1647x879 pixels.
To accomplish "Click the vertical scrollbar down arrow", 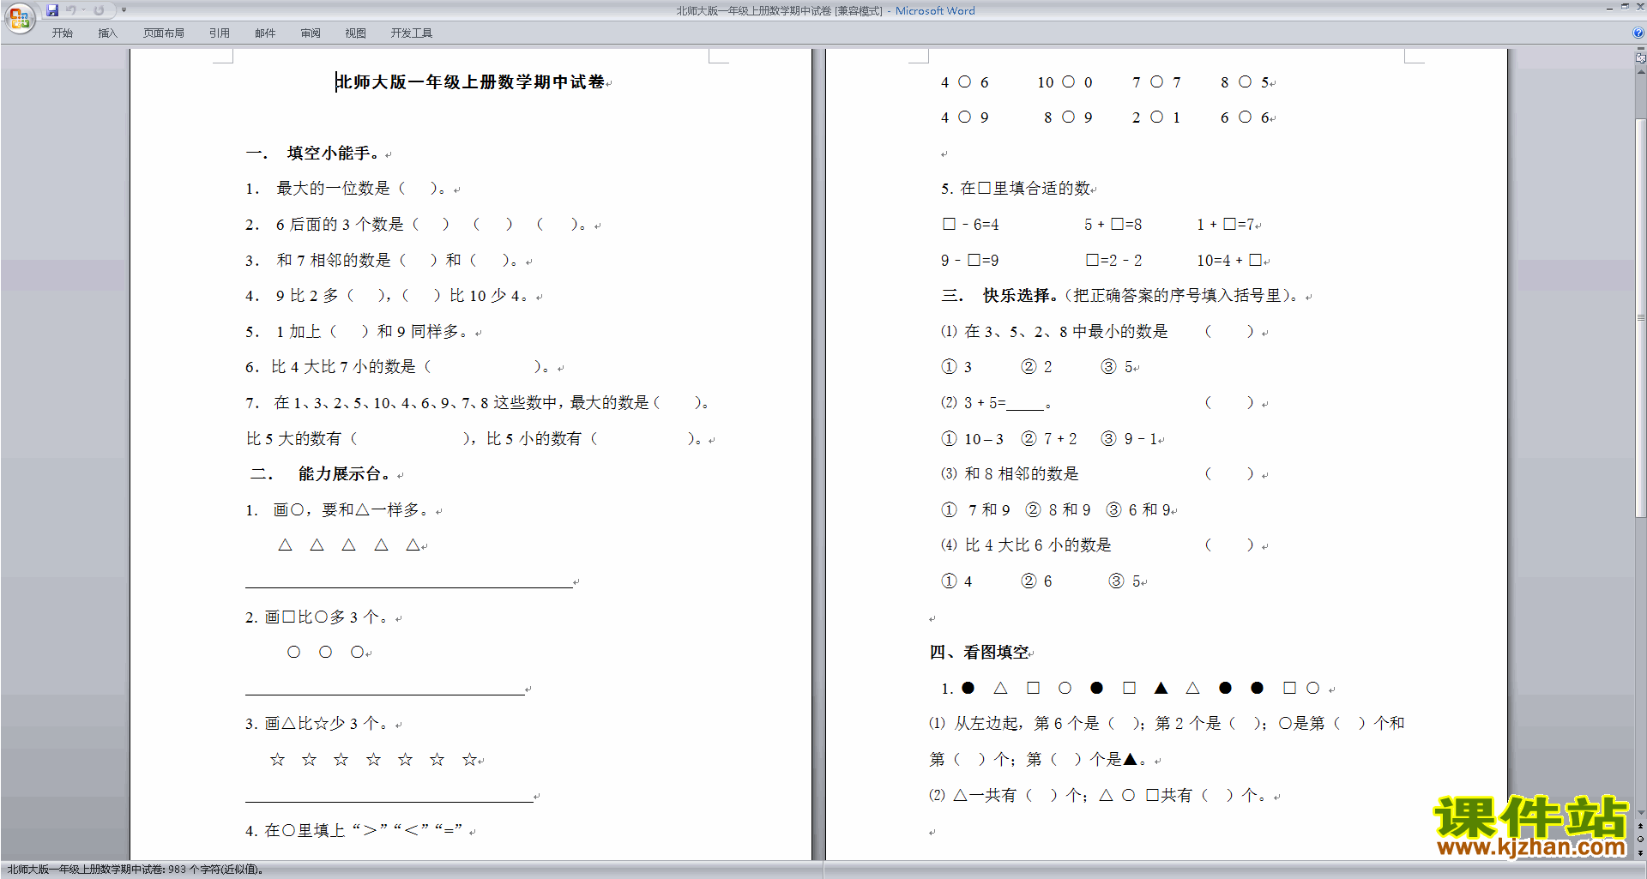I will tap(1640, 813).
